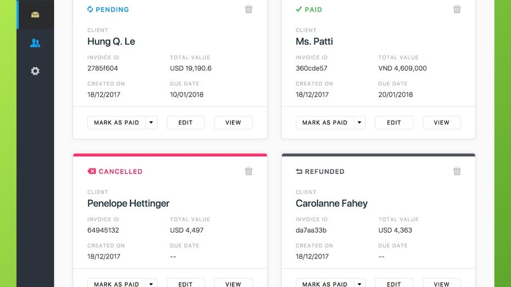Screen dimensions: 511x287
Task: Delete Hung Q. Le's invoice via trash icon
Action: click(248, 9)
